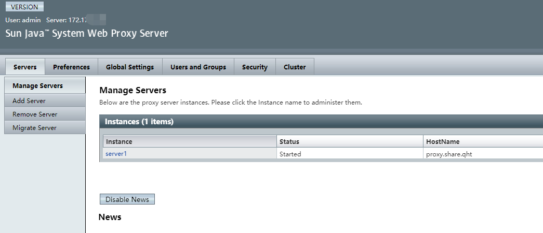The height and width of the screenshot is (233, 543).
Task: Click the Sun Java System Web Proxy Server title
Action: pyautogui.click(x=87, y=34)
